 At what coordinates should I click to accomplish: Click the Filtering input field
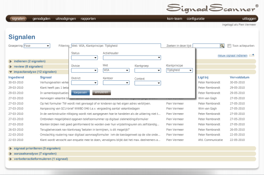tap(116, 46)
